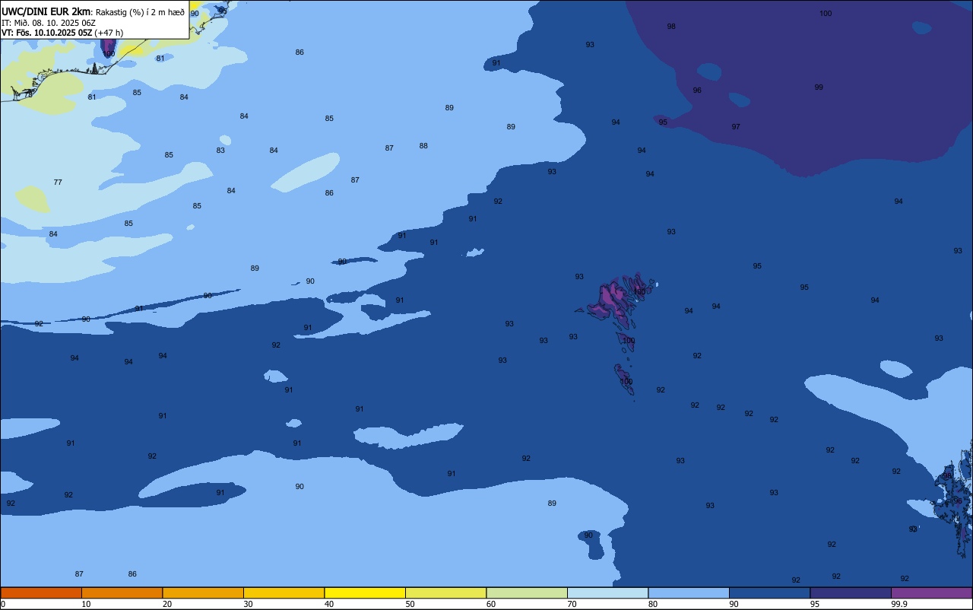The image size is (973, 610).
Task: Click the 0–10 dark orange legend swatch
Action: click(x=41, y=593)
